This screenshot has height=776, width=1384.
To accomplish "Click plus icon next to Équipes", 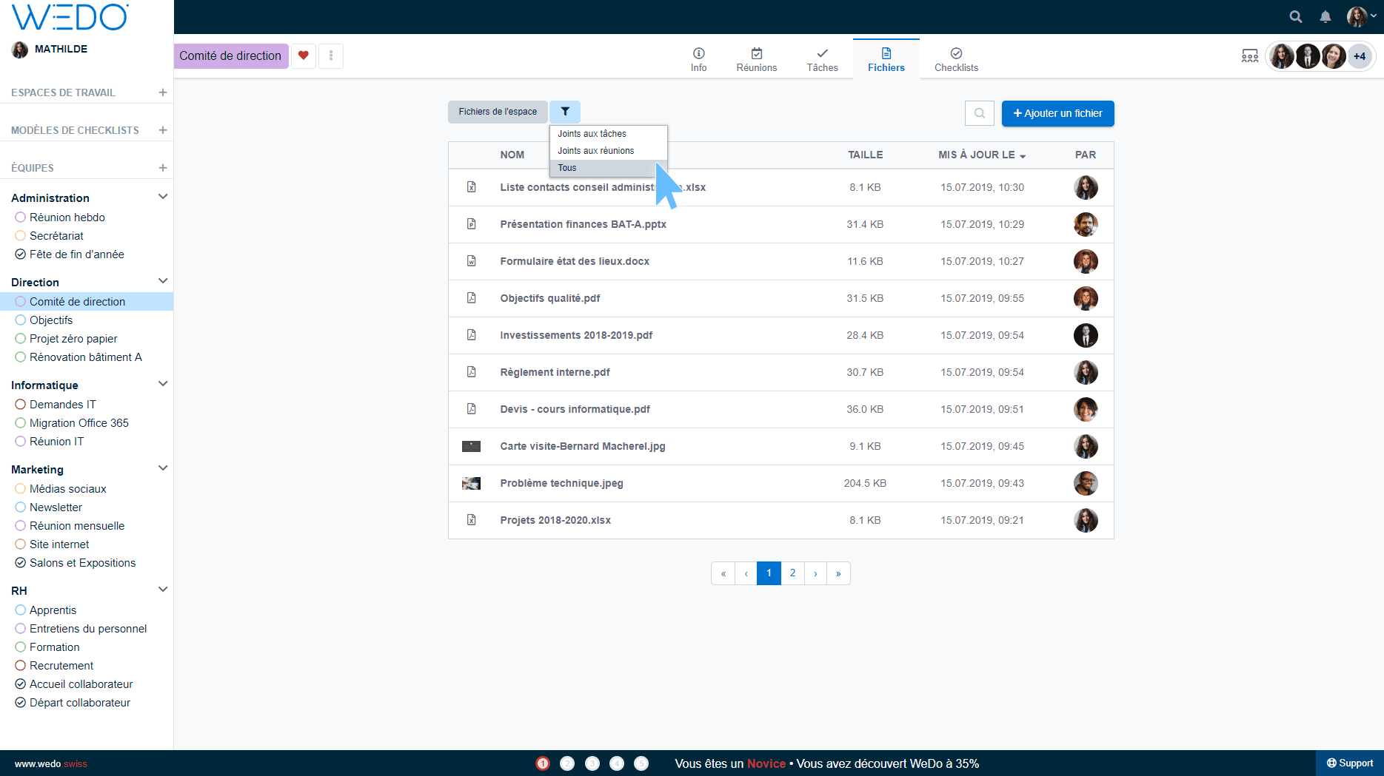I will tap(163, 168).
